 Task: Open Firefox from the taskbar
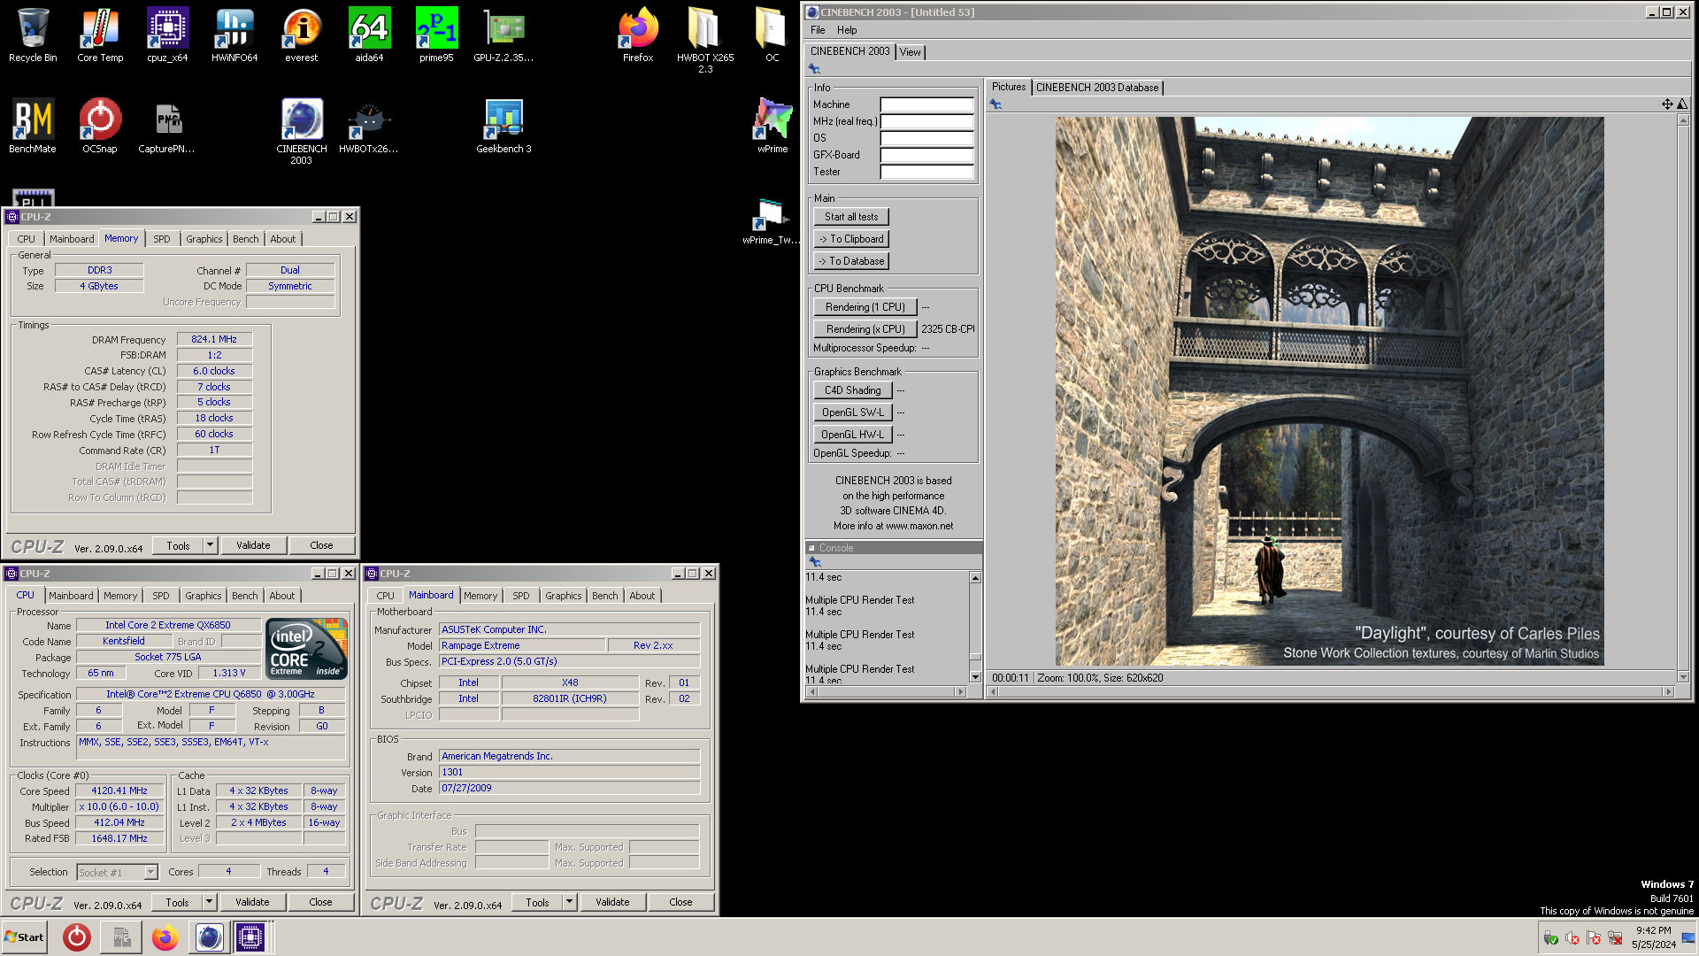[x=165, y=937]
